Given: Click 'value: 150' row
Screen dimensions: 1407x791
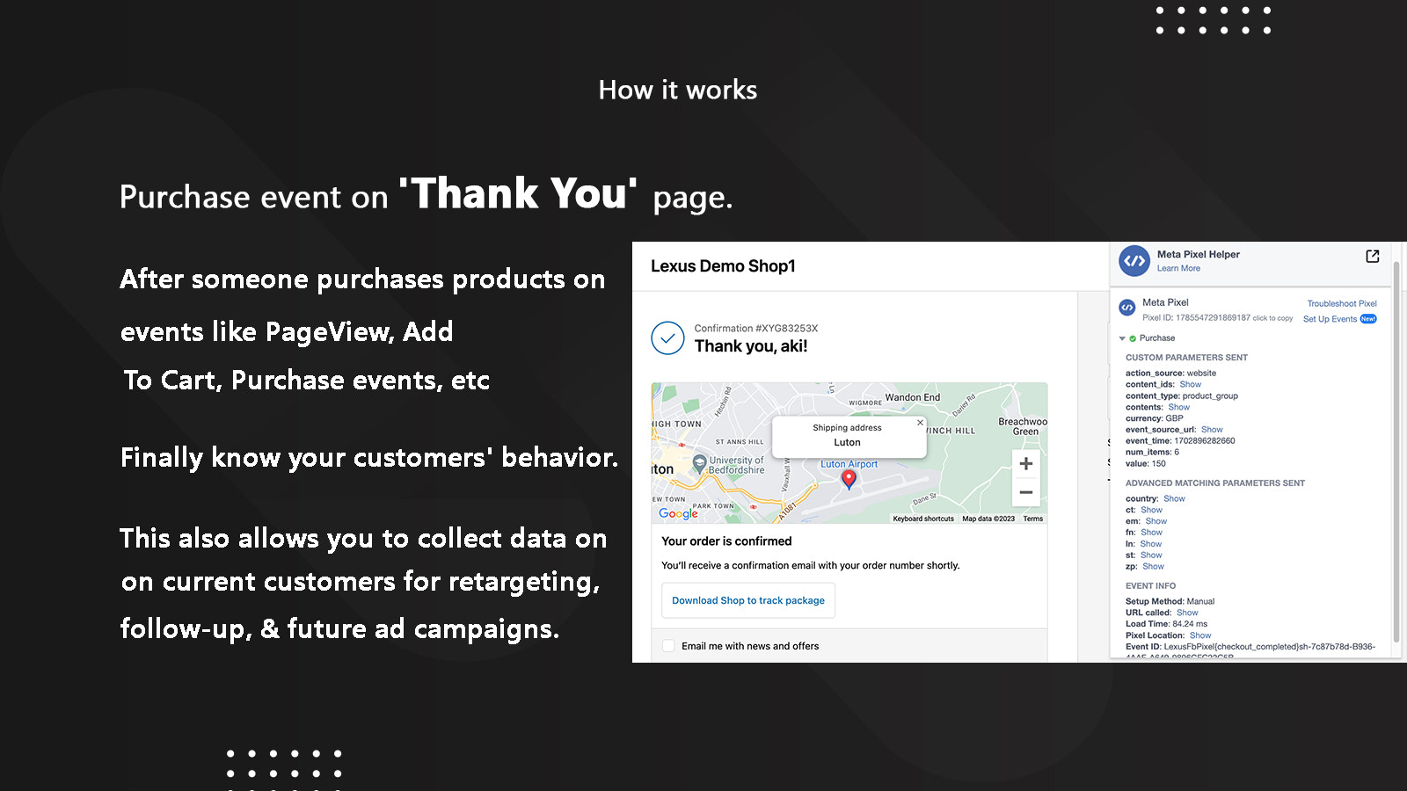Looking at the screenshot, I should tap(1145, 464).
